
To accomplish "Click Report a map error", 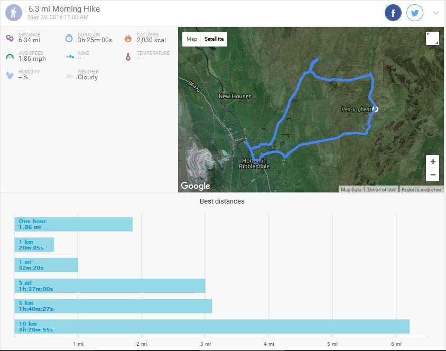I will 421,190.
